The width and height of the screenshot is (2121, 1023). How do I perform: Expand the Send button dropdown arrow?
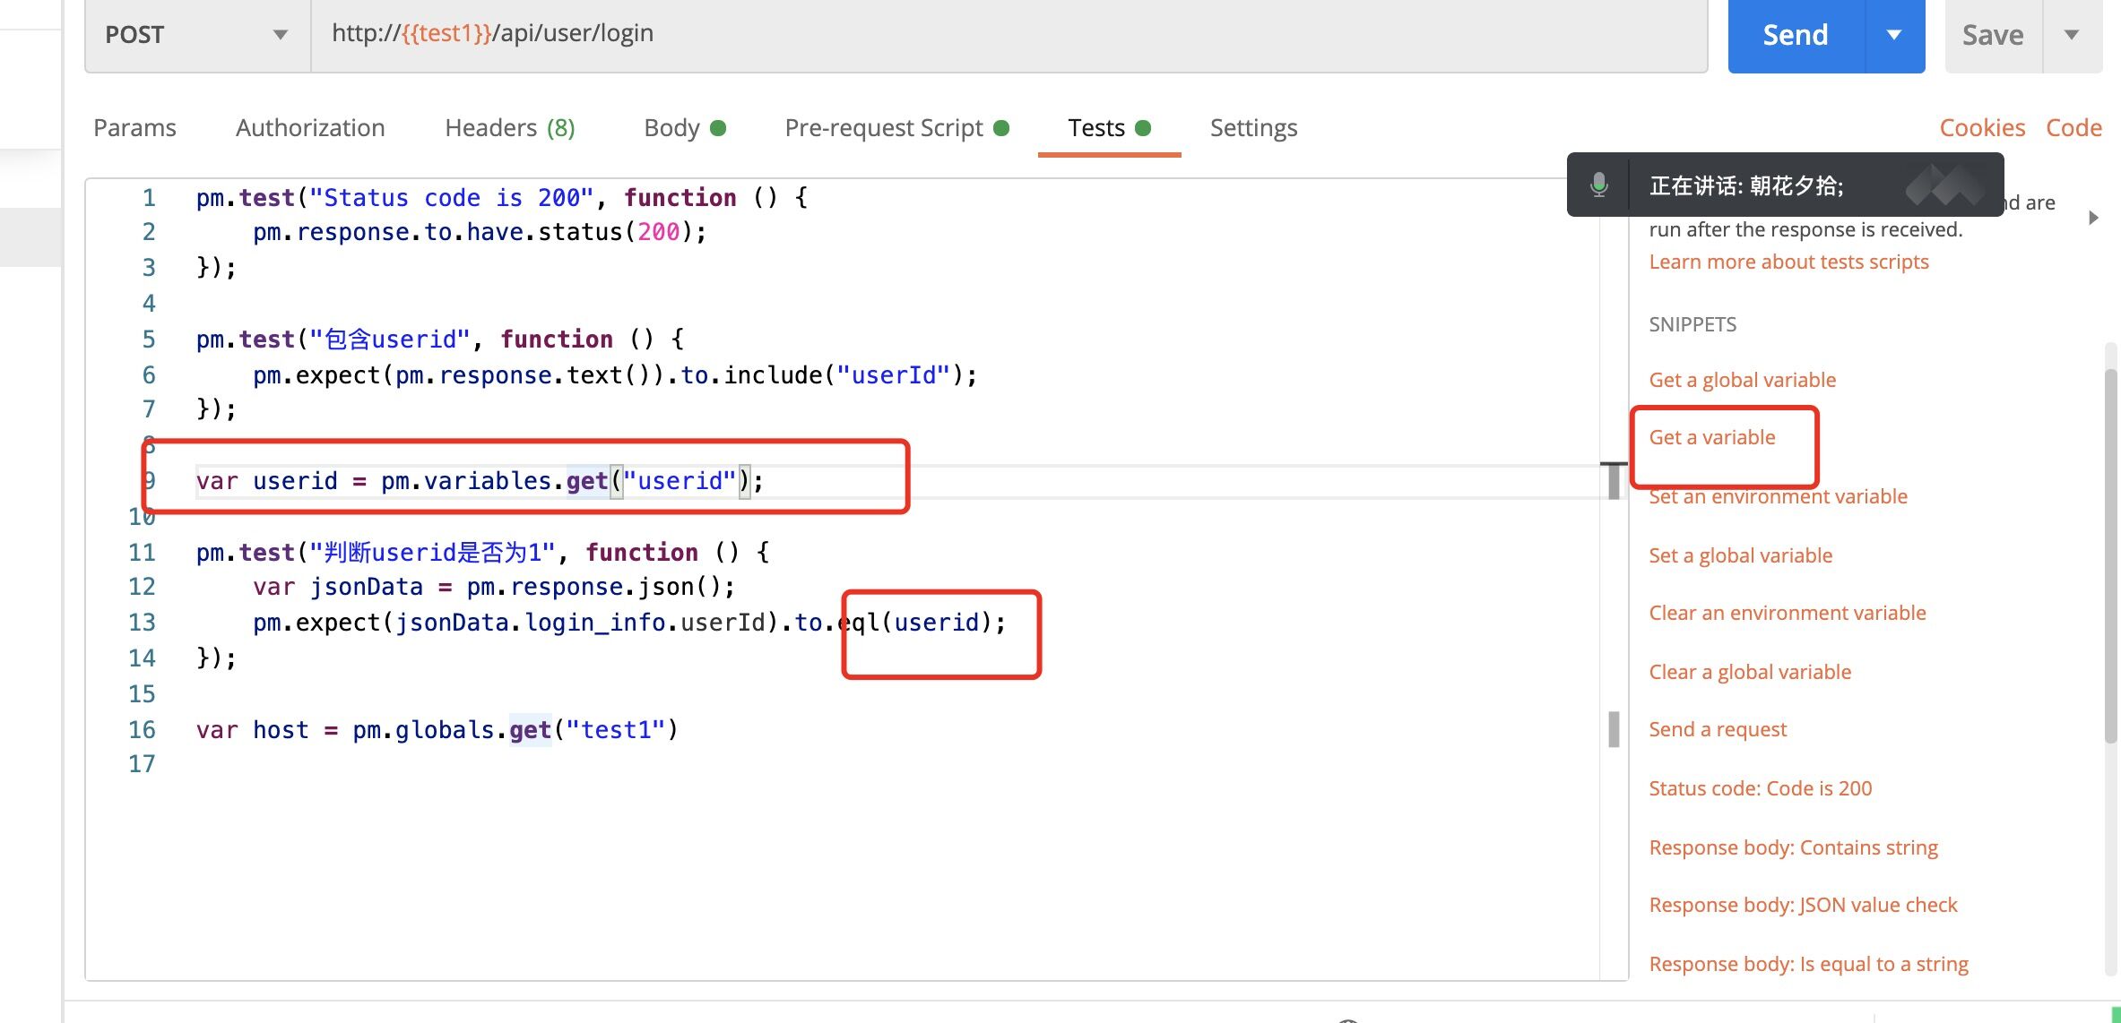(x=1894, y=35)
